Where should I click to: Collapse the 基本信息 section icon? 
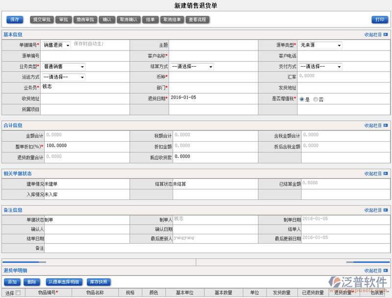pyautogui.click(x=386, y=34)
